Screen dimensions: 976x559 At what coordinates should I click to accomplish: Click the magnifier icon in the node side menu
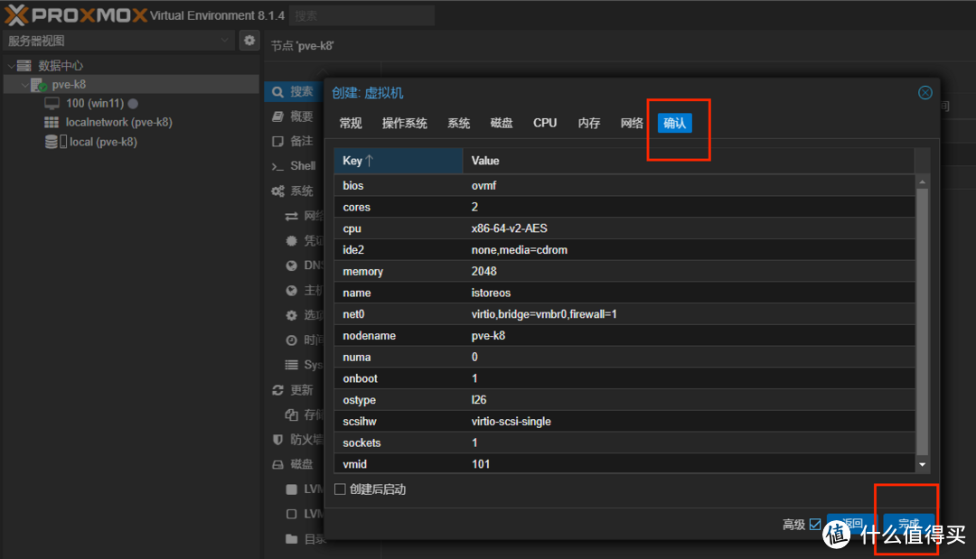pos(277,92)
